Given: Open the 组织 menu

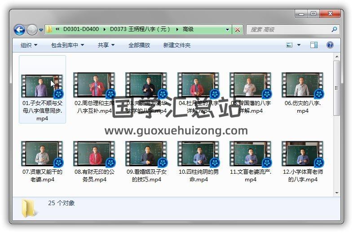Looking at the screenshot, I should click(29, 45).
